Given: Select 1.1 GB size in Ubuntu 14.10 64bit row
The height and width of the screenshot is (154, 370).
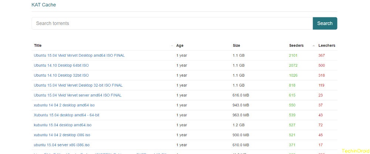Looking at the screenshot, I should 239,66.
